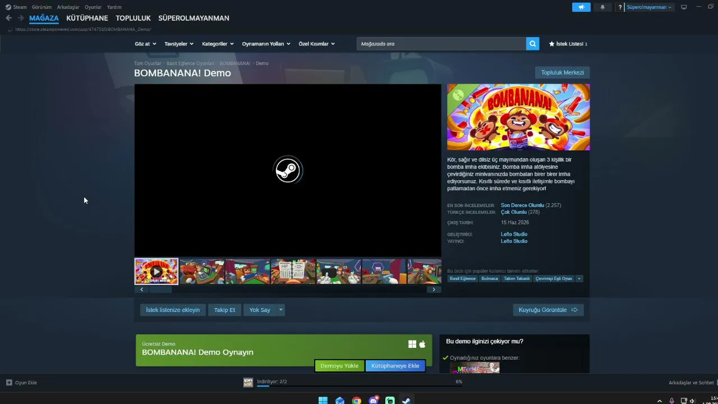Click the Topluluk Merkezi button
The height and width of the screenshot is (404, 718).
tap(563, 72)
